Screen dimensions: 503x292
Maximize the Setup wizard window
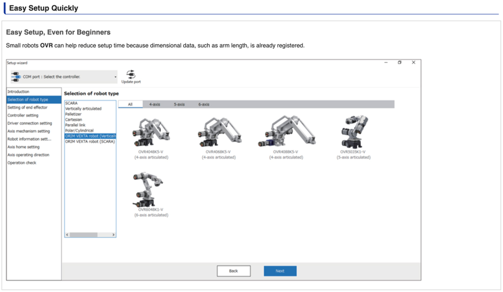coord(399,62)
